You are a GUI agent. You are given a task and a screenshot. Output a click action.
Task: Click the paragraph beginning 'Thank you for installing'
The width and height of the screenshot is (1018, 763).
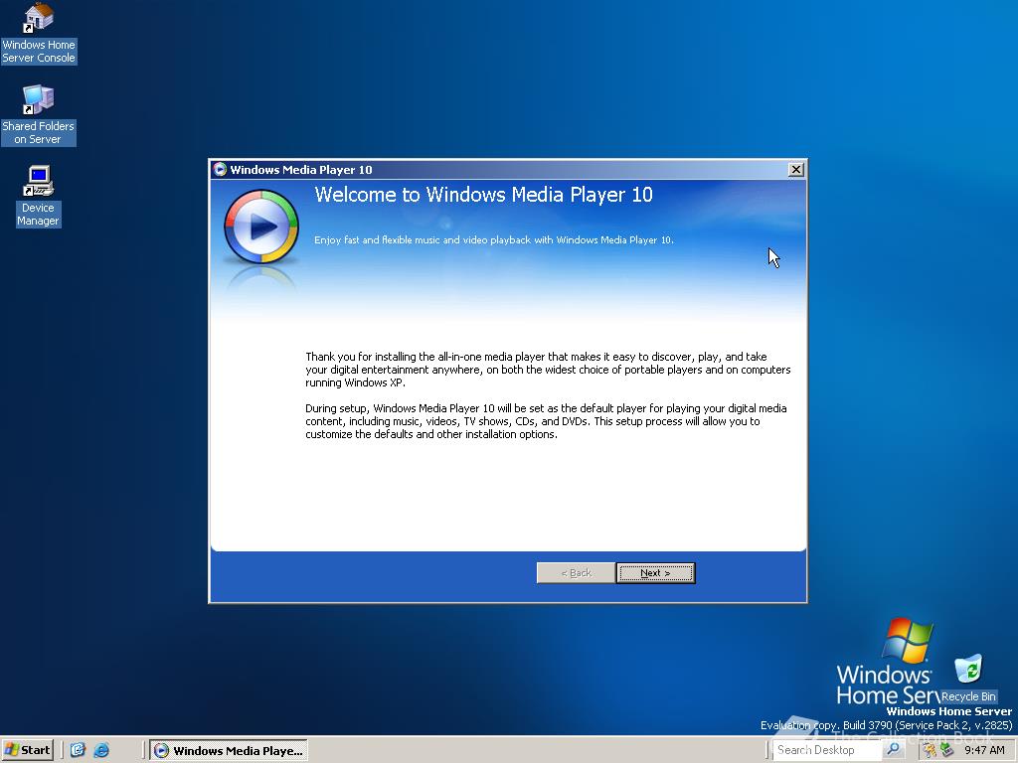pyautogui.click(x=548, y=370)
